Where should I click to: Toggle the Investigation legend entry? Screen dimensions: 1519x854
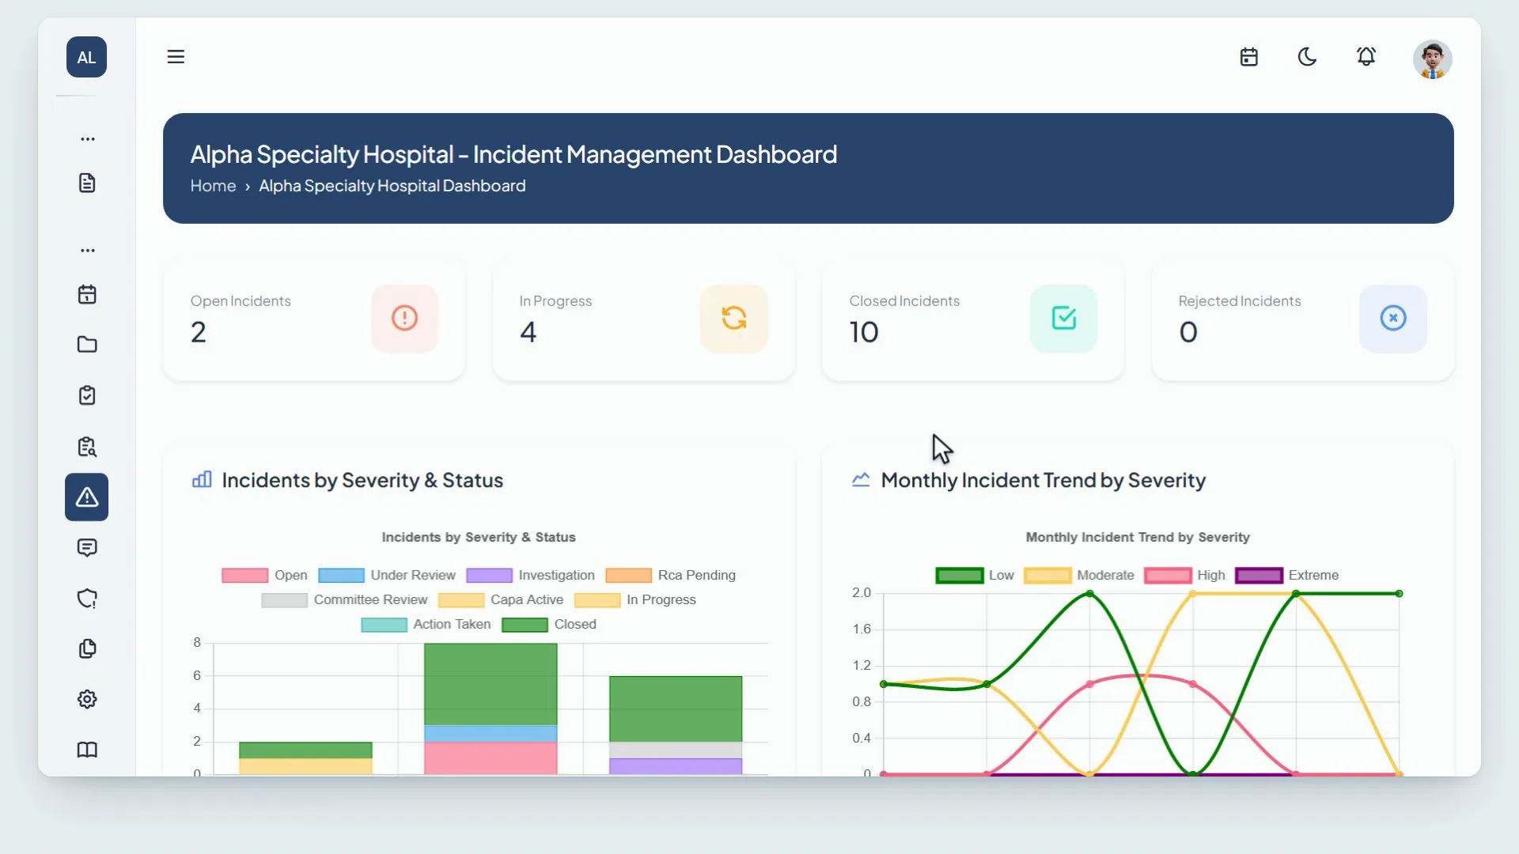[x=530, y=576]
